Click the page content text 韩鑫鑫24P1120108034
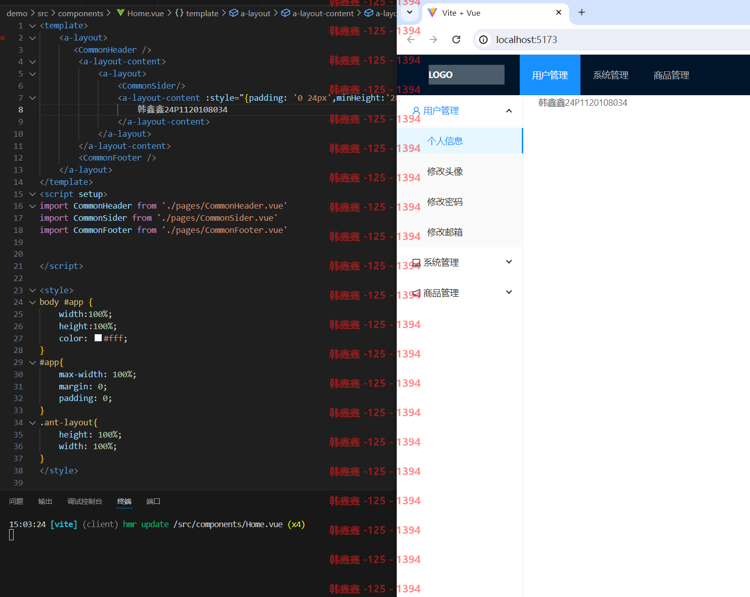This screenshot has width=750, height=597. 582,103
